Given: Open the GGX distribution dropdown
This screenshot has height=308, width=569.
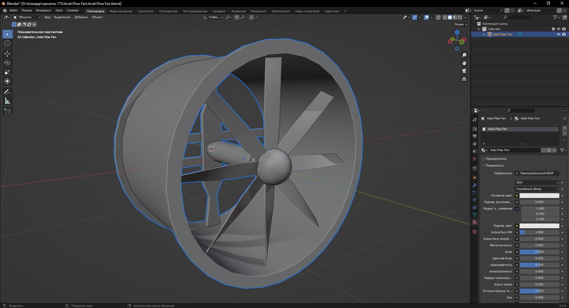Looking at the screenshot, I should tap(537, 182).
